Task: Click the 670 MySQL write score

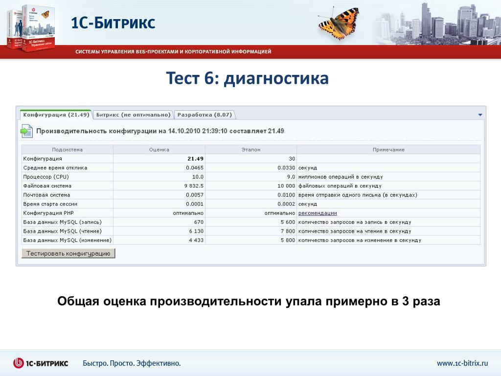Action: [x=199, y=222]
